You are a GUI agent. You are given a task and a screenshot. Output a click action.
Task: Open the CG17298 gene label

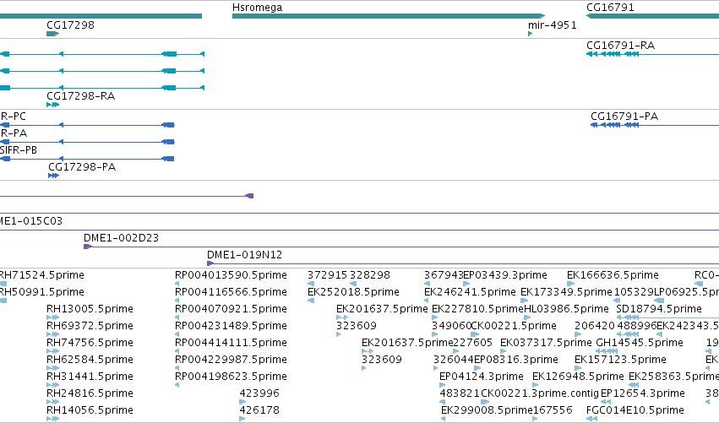[70, 24]
